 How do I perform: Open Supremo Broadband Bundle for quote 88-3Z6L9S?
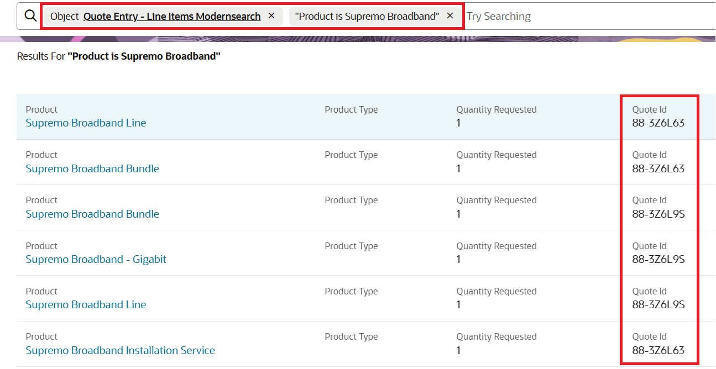coord(92,214)
